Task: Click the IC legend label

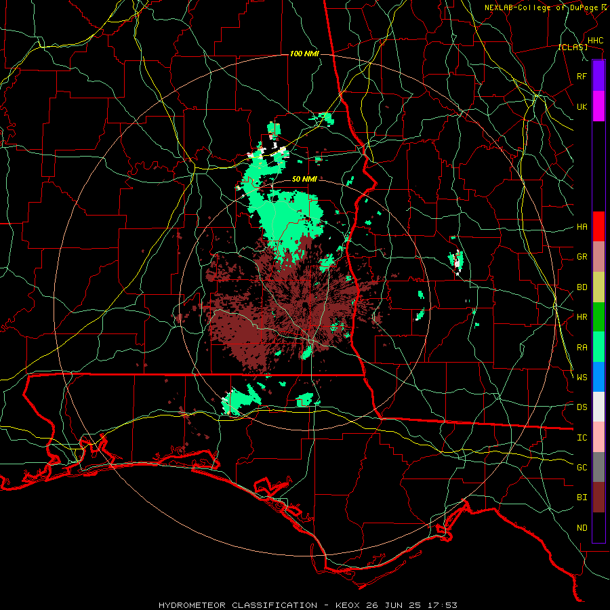Action: point(582,438)
